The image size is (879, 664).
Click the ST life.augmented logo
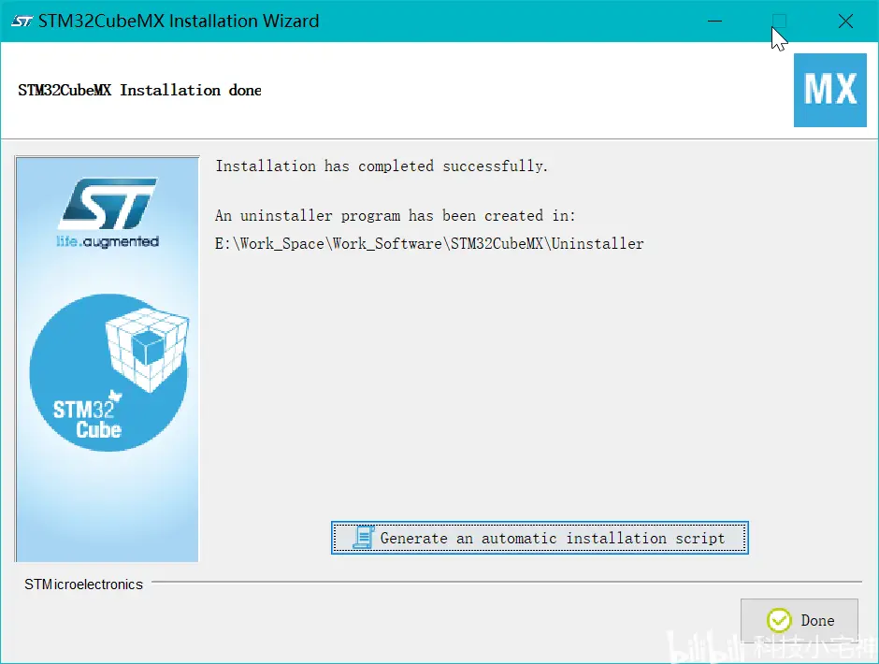[x=108, y=212]
